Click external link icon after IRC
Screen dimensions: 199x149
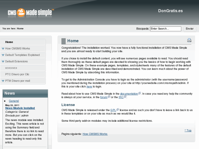125,97
